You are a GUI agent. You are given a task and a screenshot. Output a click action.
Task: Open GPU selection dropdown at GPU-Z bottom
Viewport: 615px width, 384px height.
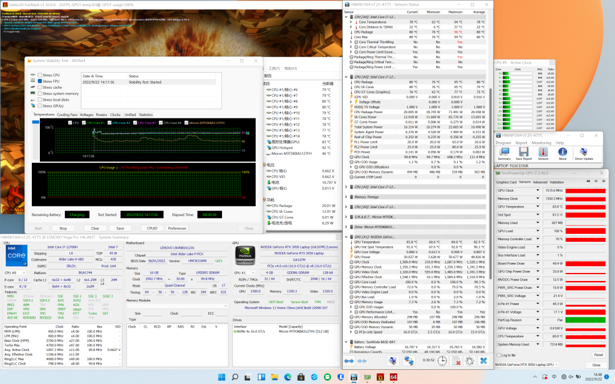tap(526, 365)
